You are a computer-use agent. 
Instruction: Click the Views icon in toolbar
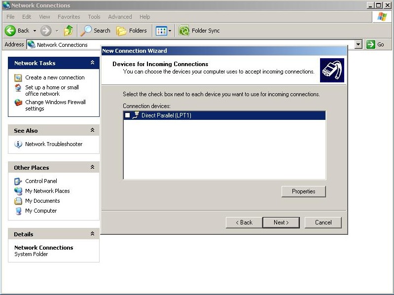(161, 31)
